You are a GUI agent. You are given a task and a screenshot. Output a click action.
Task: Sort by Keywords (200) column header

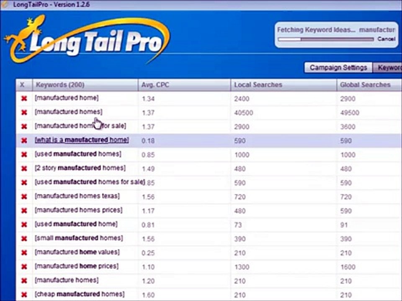pyautogui.click(x=85, y=85)
